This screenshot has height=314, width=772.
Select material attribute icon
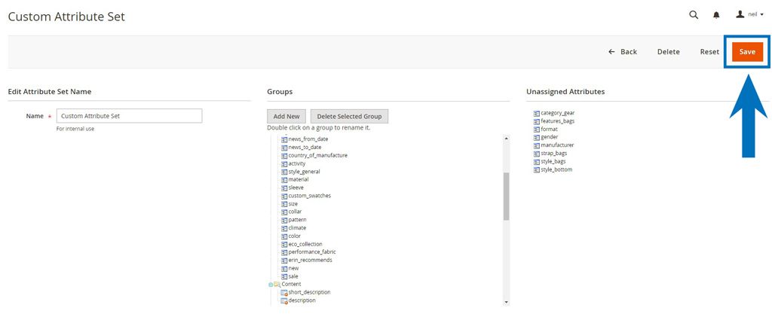point(284,180)
